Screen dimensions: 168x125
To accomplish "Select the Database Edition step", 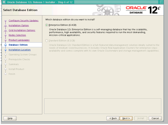I will point(18,45).
